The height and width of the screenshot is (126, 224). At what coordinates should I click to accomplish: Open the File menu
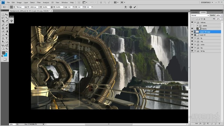8,2
